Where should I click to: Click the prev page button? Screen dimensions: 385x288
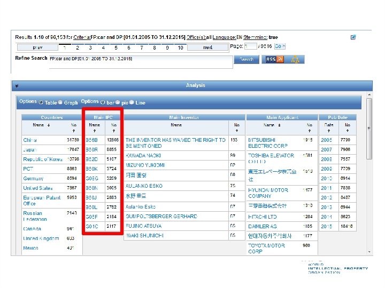click(37, 47)
